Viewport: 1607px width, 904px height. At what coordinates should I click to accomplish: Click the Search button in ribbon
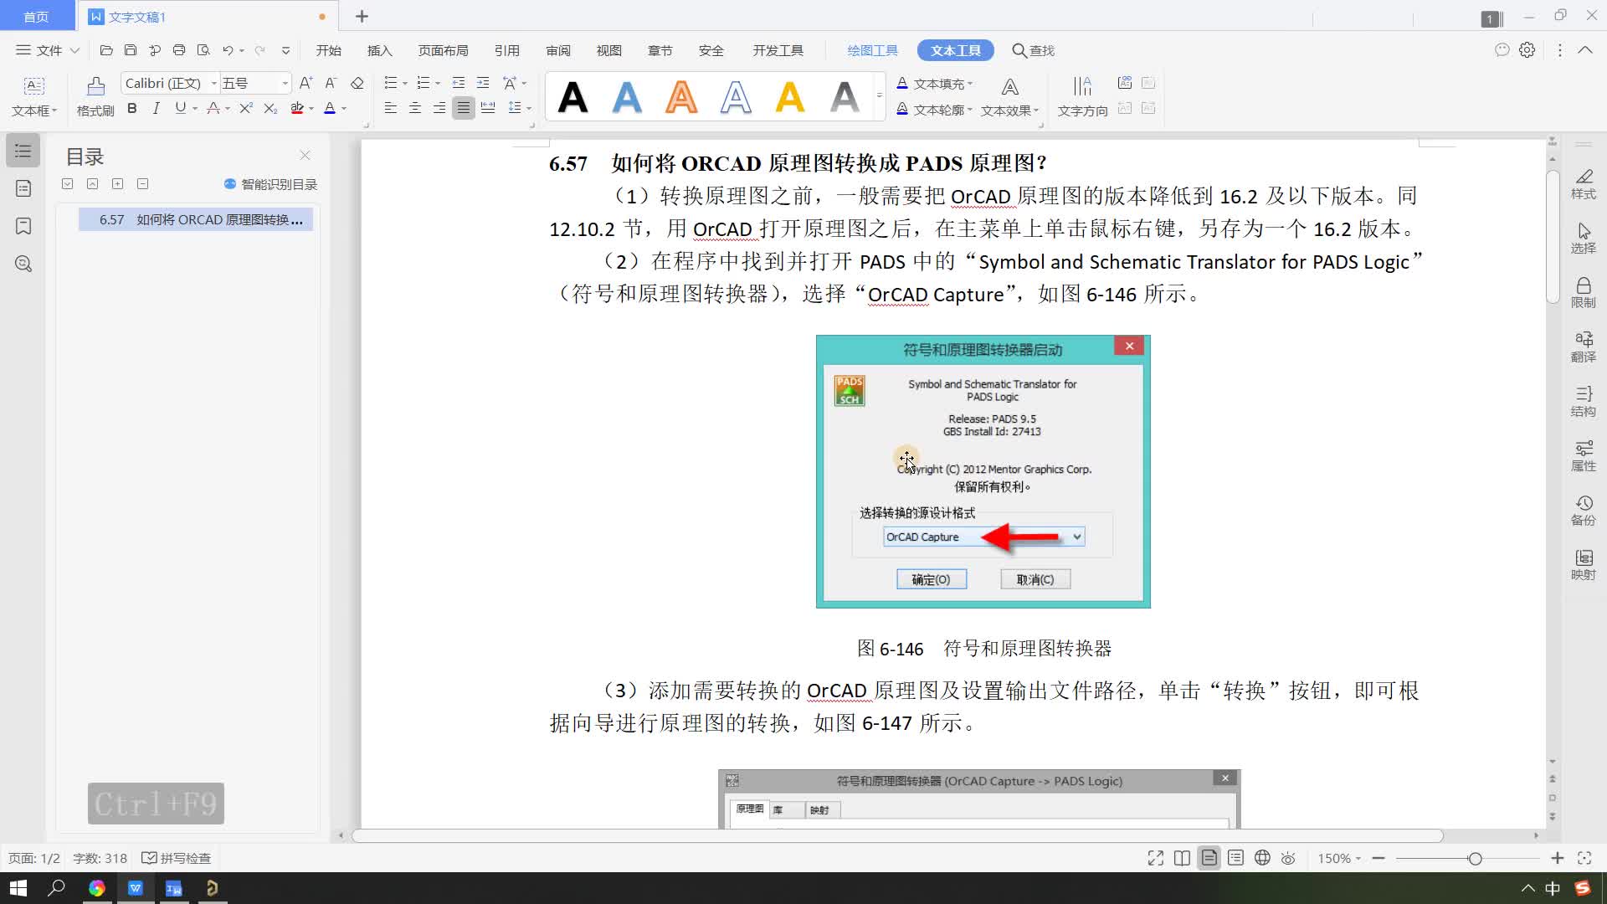pyautogui.click(x=1033, y=50)
